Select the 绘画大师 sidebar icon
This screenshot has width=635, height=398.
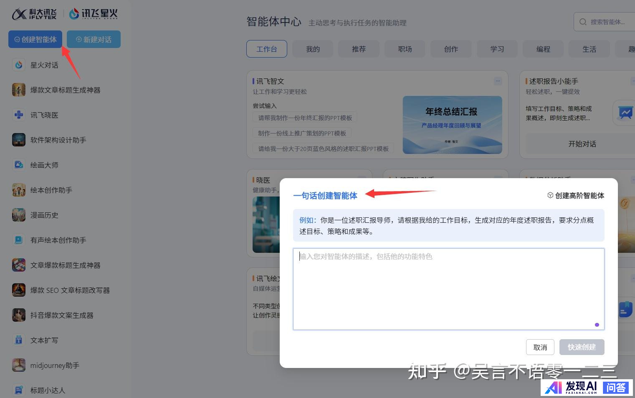[18, 165]
